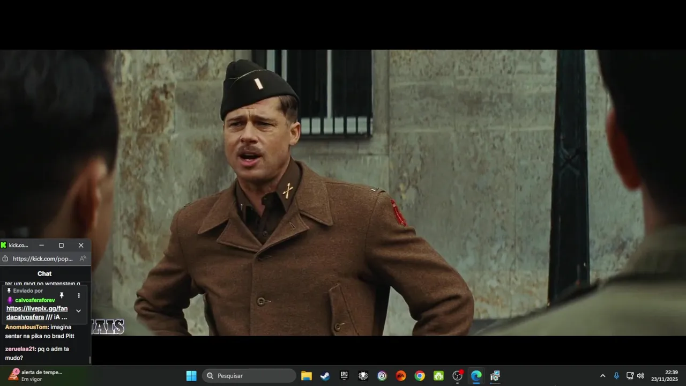The image size is (686, 386).
Task: Open the last running app beside Edge
Action: pos(495,376)
